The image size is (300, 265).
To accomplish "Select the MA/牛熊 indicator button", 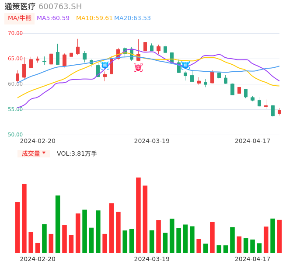I will [20, 18].
